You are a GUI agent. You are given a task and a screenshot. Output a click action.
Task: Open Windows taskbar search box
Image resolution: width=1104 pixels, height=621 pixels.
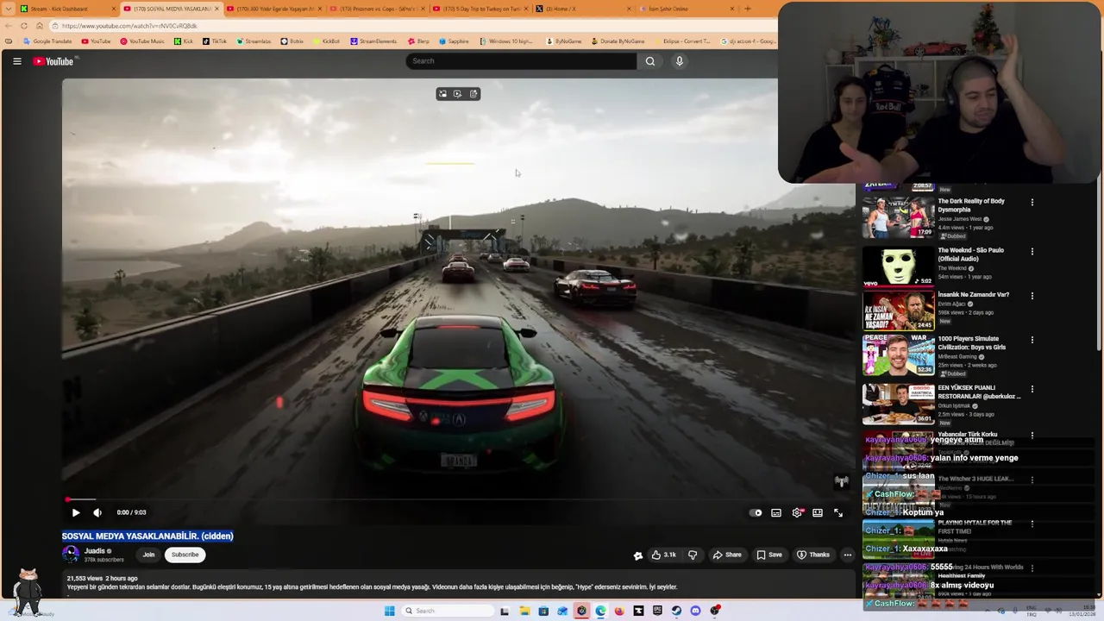(448, 611)
